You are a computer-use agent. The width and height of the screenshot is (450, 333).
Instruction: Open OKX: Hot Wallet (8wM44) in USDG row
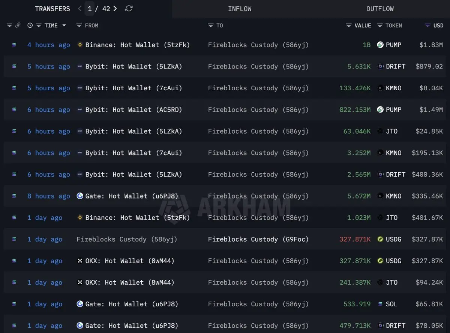130,261
